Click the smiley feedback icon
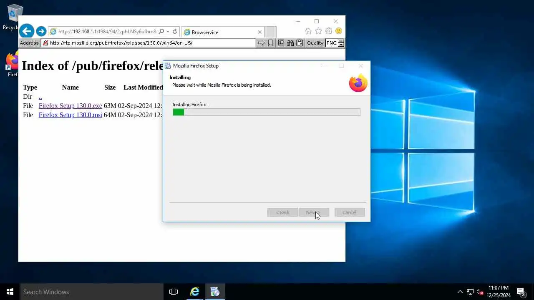The width and height of the screenshot is (534, 300). click(339, 31)
